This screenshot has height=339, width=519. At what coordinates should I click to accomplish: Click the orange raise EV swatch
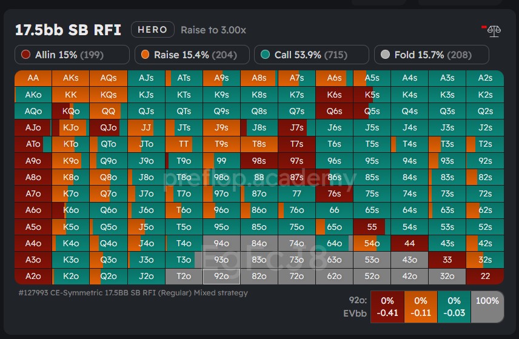point(421,307)
